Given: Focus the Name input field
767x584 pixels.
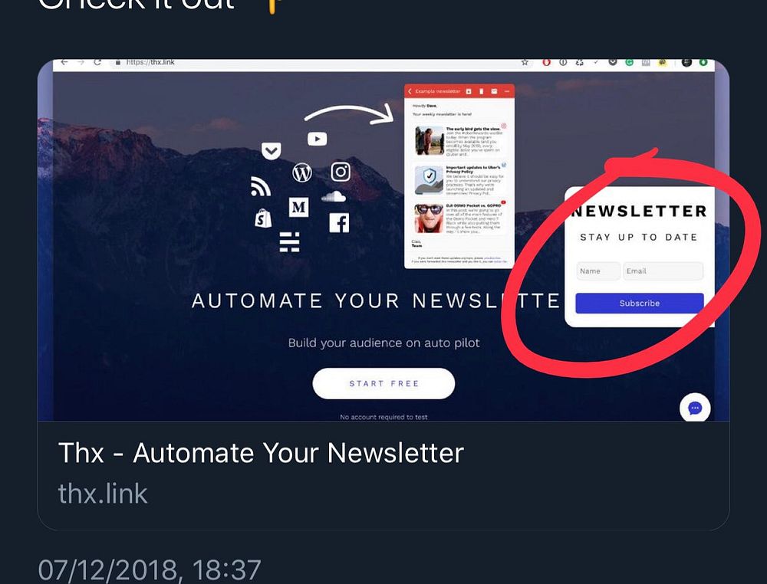Looking at the screenshot, I should pos(598,271).
